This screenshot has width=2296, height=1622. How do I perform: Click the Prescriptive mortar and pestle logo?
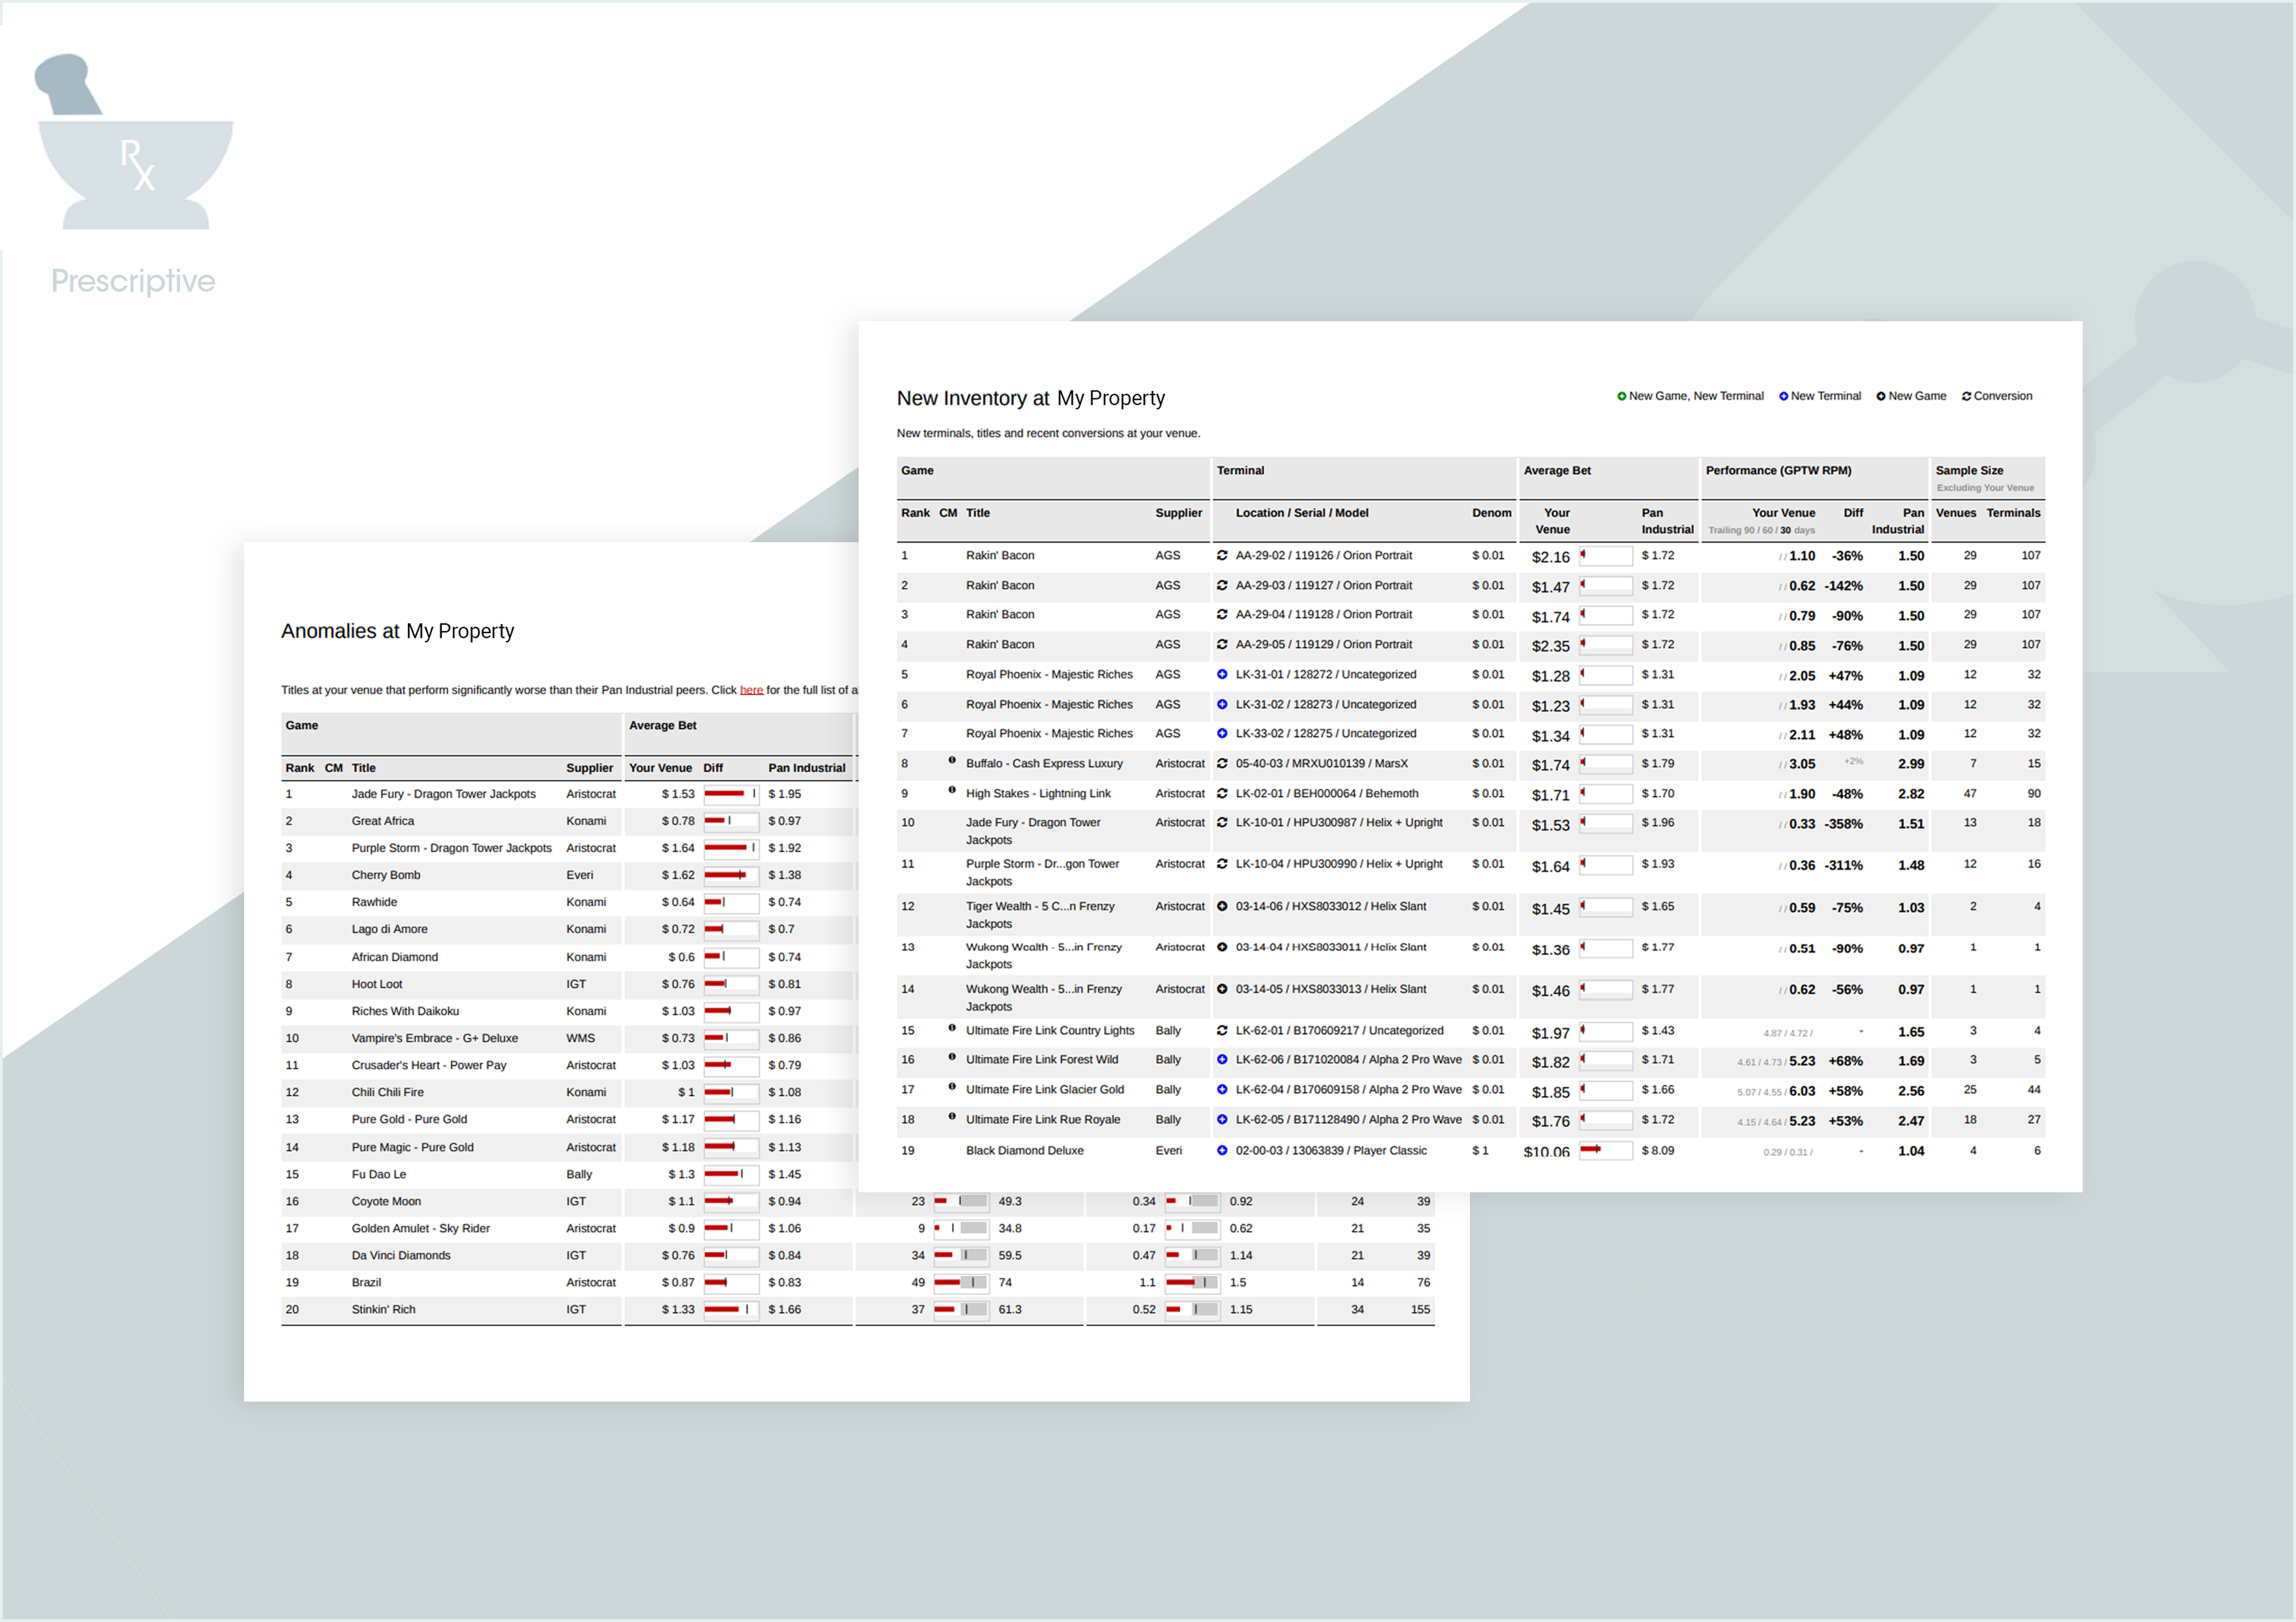click(x=134, y=142)
